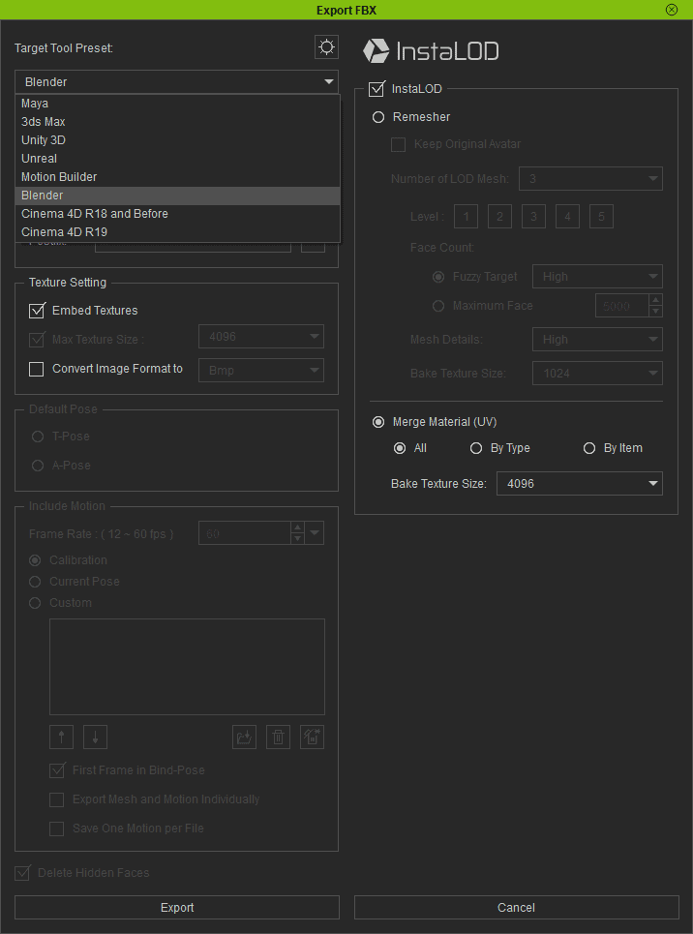The height and width of the screenshot is (934, 693).
Task: Open the frame rate dropdown arrow
Action: coord(315,533)
